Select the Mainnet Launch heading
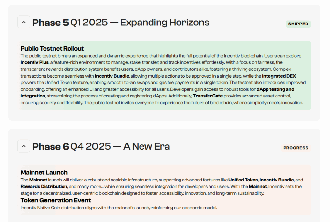This screenshot has width=330, height=222. pyautogui.click(x=44, y=172)
